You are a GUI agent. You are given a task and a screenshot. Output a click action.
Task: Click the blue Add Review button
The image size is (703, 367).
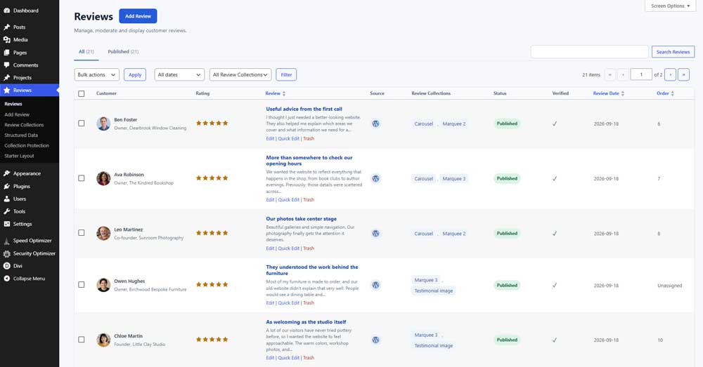click(138, 16)
